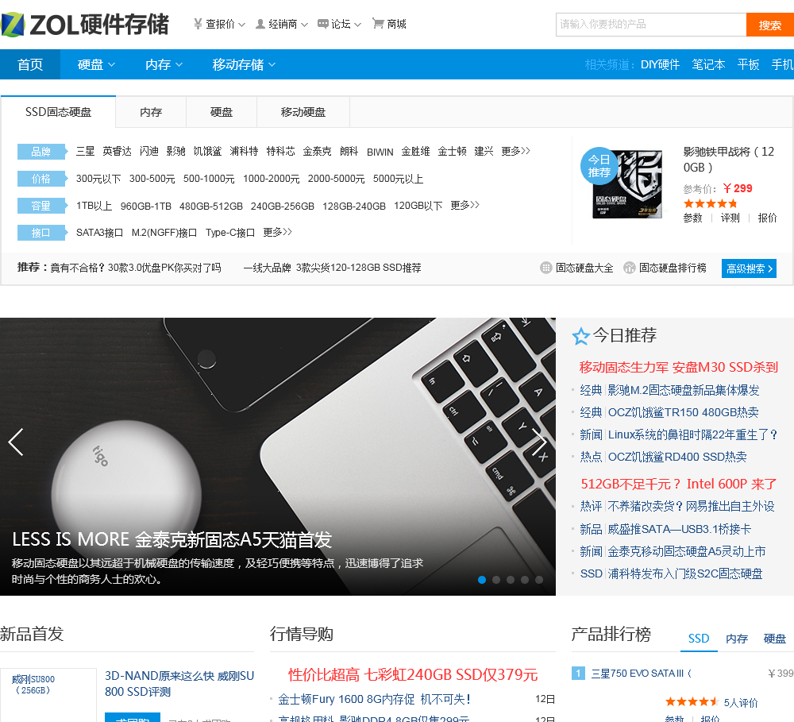The image size is (794, 722).
Task: Open 性价比超高 七彩虹240GB SSD article
Action: pyautogui.click(x=413, y=674)
